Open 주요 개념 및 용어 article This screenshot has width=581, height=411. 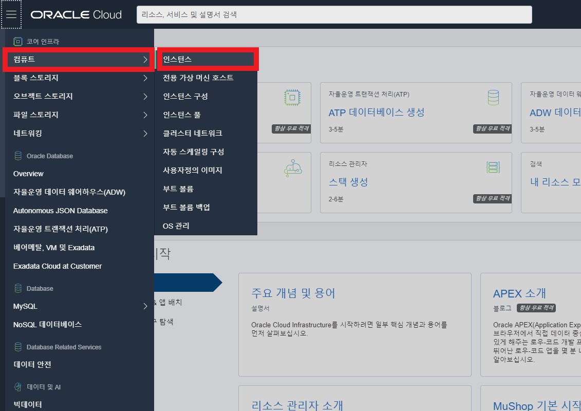click(293, 293)
